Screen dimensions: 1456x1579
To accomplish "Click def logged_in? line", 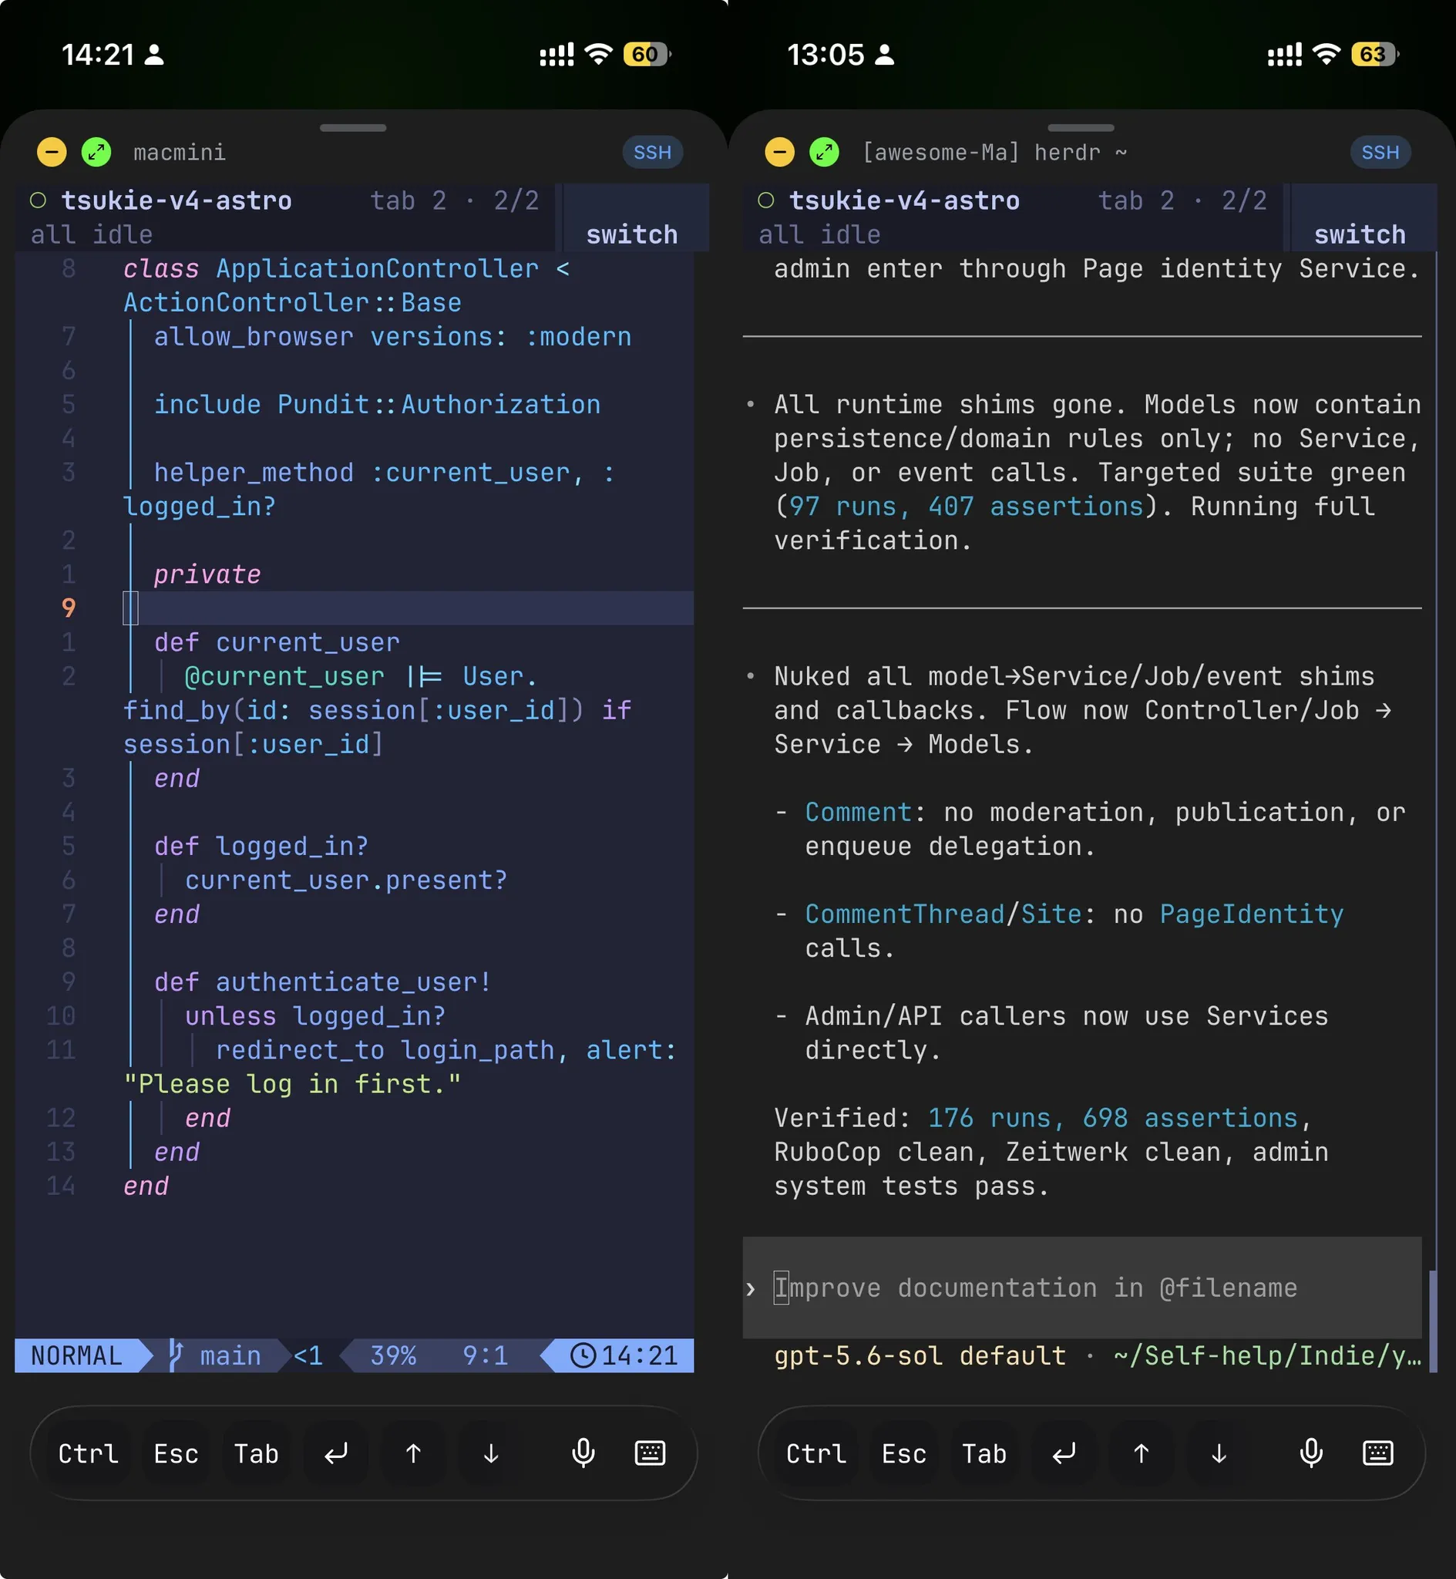I will click(261, 846).
